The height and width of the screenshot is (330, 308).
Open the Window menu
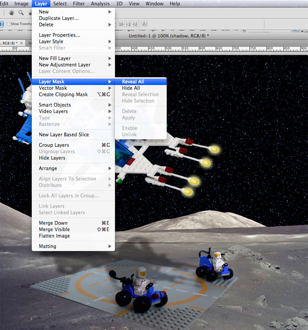click(154, 4)
